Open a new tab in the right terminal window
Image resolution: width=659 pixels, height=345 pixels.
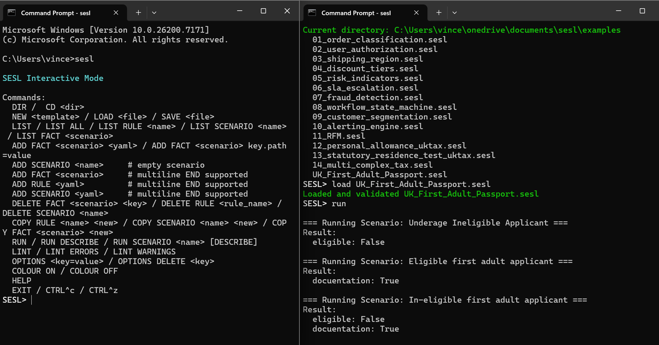tap(438, 12)
